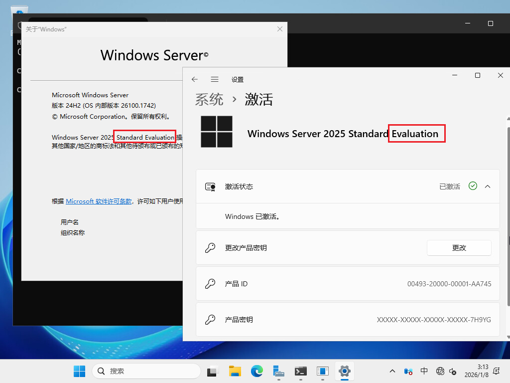This screenshot has width=510, height=383.
Task: Open Task View from the taskbar
Action: (213, 371)
